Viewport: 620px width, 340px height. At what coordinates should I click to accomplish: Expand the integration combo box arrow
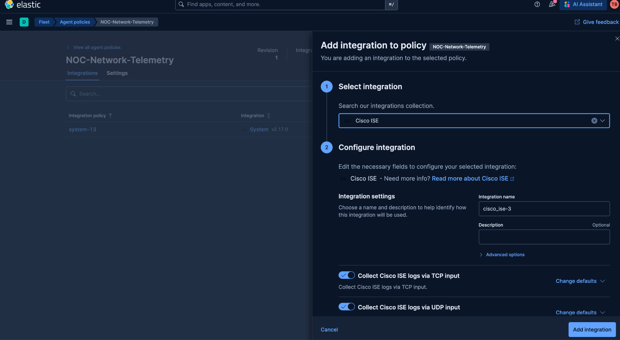point(602,121)
